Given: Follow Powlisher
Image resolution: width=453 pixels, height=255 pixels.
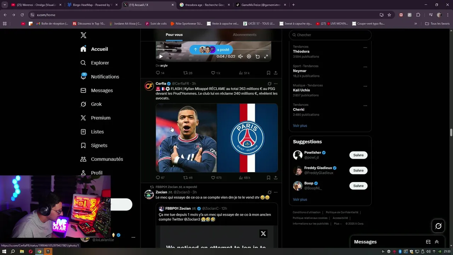Looking at the screenshot, I should pos(358,155).
